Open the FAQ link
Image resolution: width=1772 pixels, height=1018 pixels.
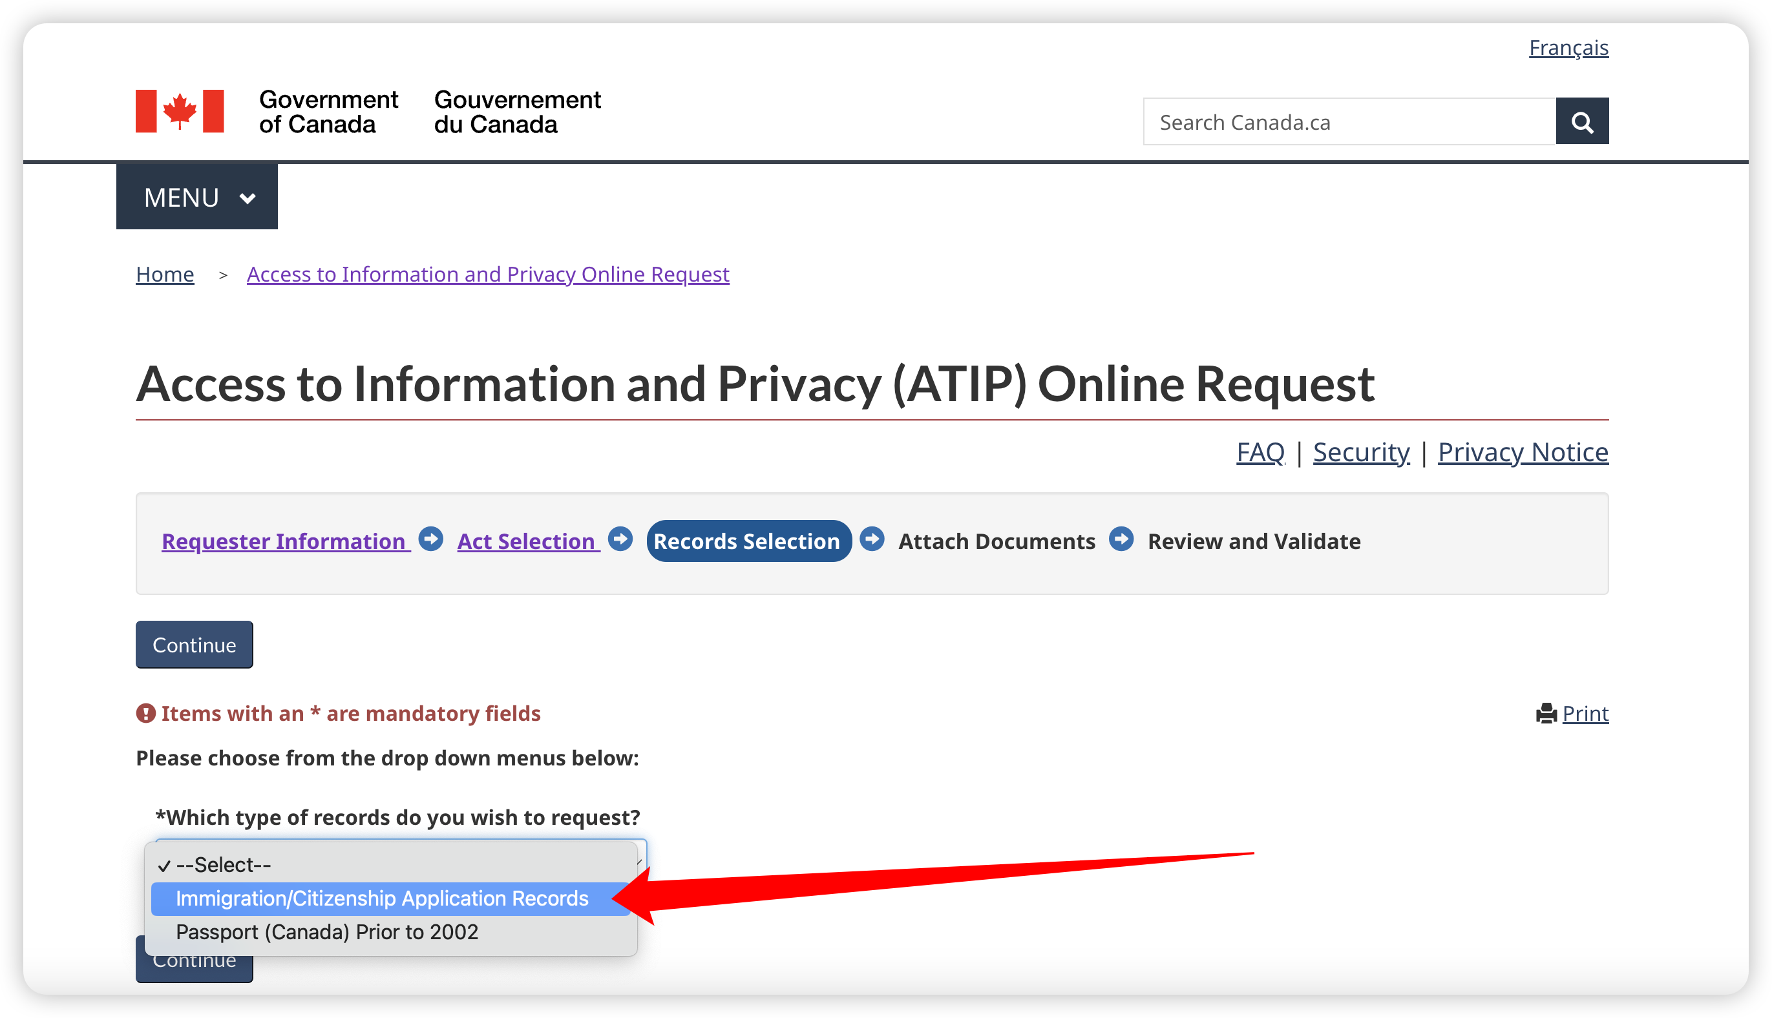coord(1260,452)
